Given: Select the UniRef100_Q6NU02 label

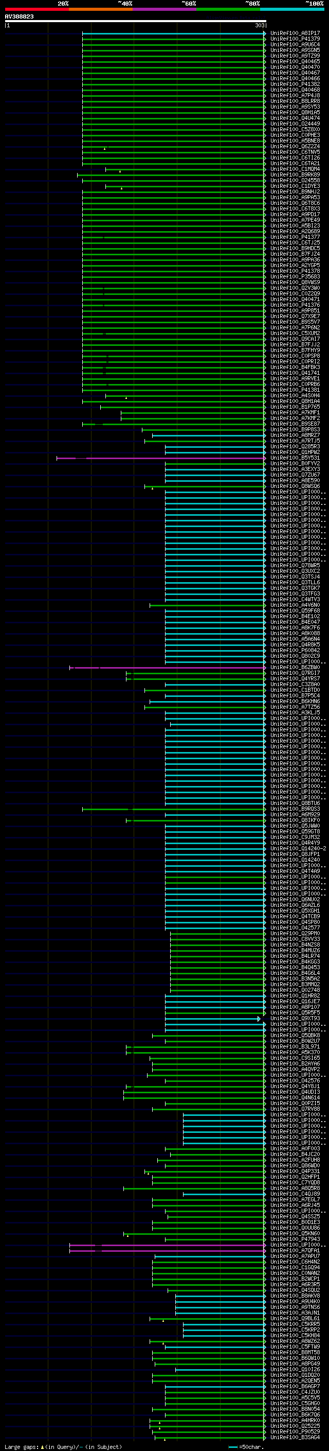Looking at the screenshot, I should point(295,900).
